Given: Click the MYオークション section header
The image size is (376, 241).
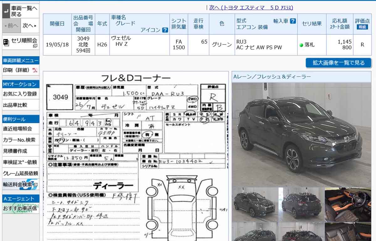Looking at the screenshot, I should [x=21, y=84].
